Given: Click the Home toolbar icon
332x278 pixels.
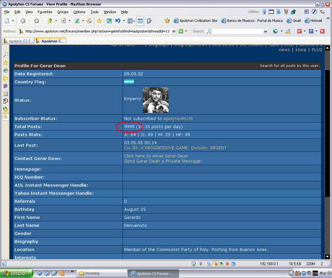Looking at the screenshot, I should 89,21.
